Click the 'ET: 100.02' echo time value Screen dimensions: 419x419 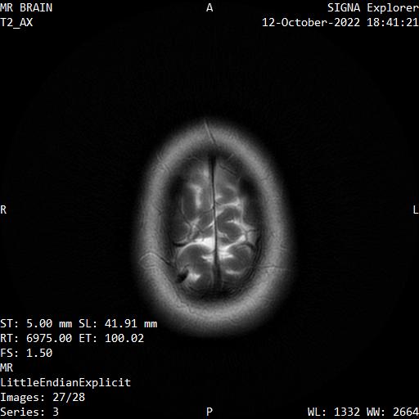[x=111, y=338]
